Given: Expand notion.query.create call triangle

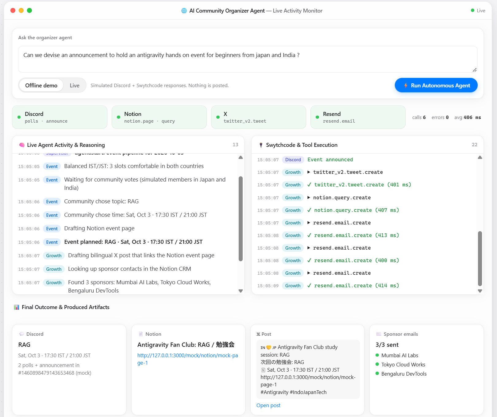Looking at the screenshot, I should click(x=309, y=197).
